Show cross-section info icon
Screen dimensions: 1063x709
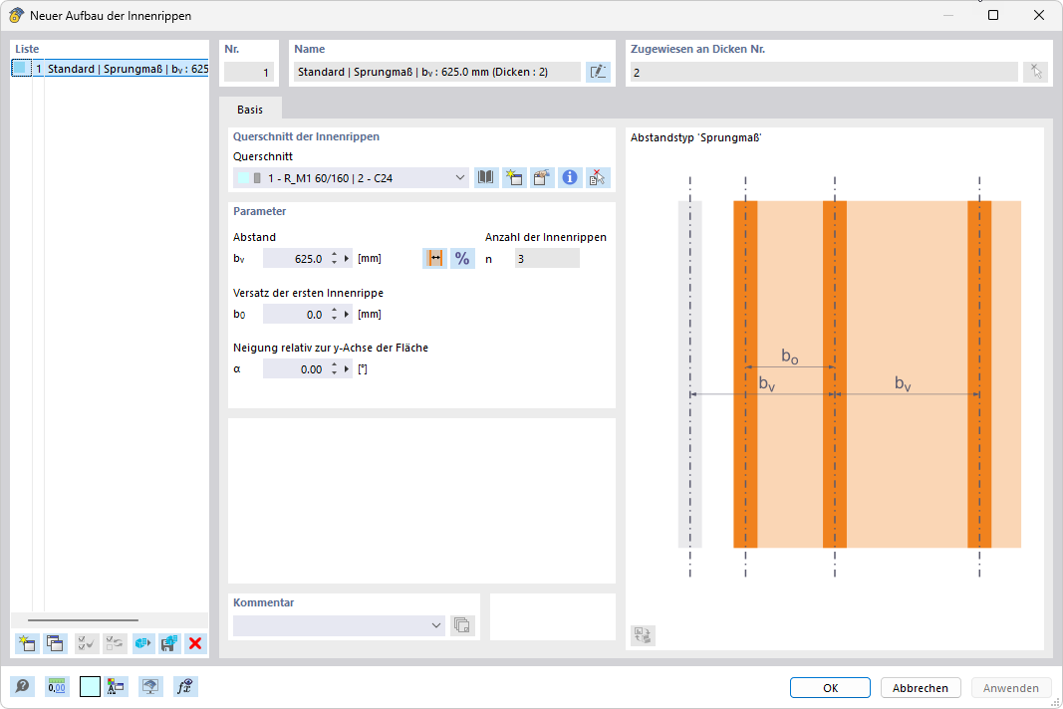[570, 177]
